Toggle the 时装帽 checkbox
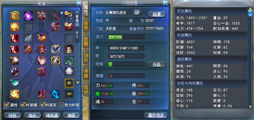The image size is (254, 120). [22, 105]
